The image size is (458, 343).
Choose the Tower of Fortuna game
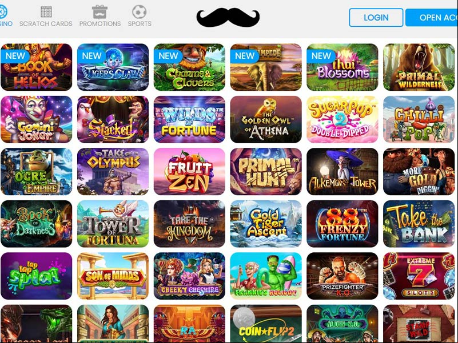tap(113, 224)
